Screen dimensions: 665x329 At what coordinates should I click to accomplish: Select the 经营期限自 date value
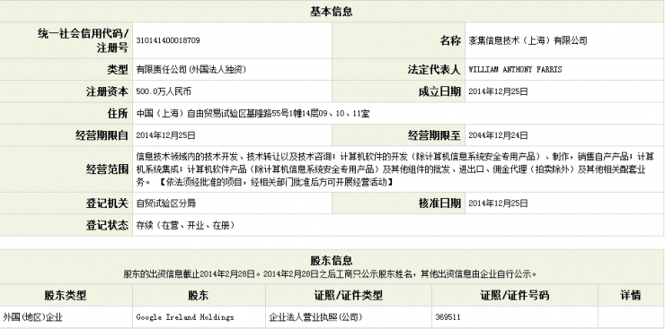[x=166, y=135]
